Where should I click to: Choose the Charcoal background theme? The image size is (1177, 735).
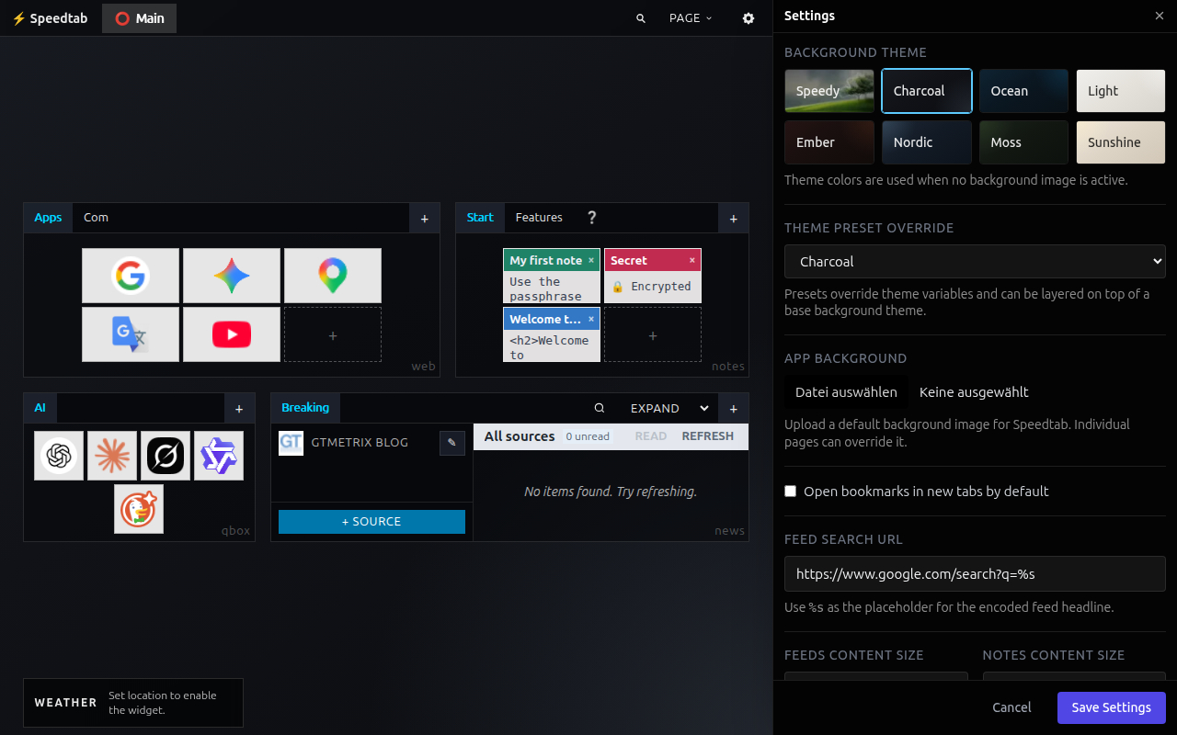click(927, 91)
